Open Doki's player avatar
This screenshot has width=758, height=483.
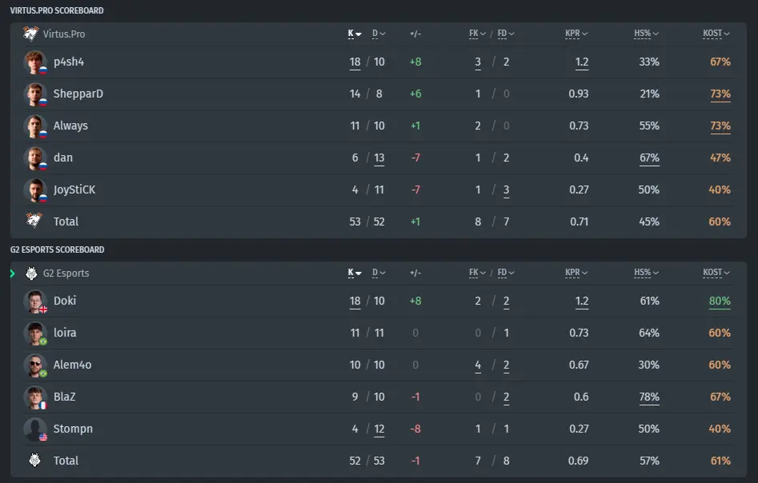pos(35,301)
